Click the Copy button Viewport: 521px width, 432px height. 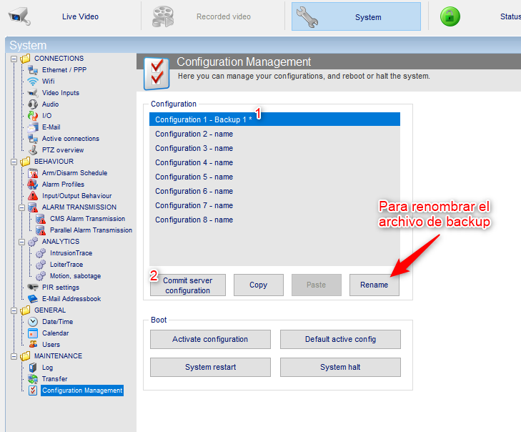(259, 285)
